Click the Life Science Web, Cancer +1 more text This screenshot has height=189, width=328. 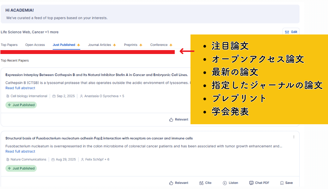coord(29,32)
